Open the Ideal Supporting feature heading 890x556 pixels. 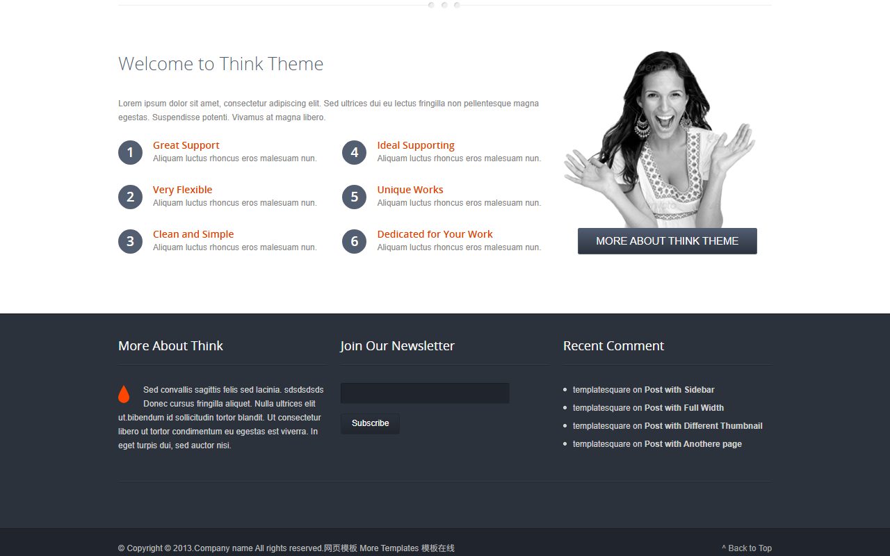[416, 145]
